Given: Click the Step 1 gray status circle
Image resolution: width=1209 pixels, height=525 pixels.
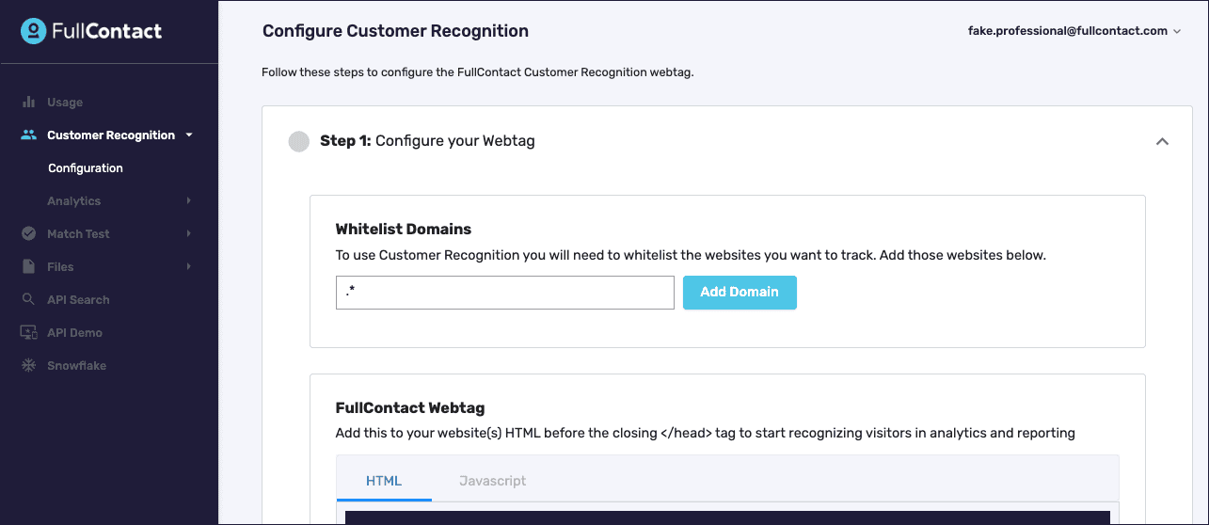Looking at the screenshot, I should click(x=299, y=141).
